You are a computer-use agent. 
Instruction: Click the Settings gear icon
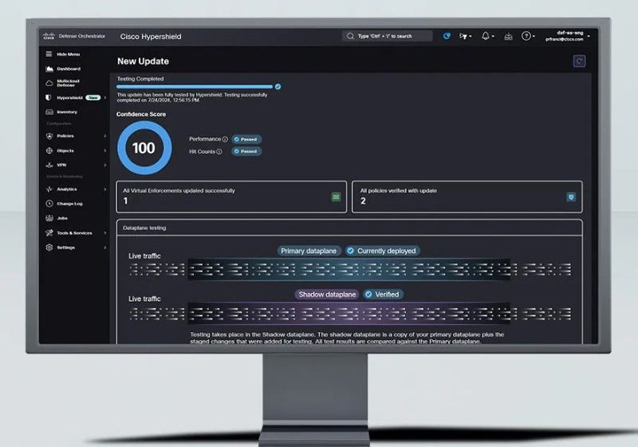coord(49,247)
